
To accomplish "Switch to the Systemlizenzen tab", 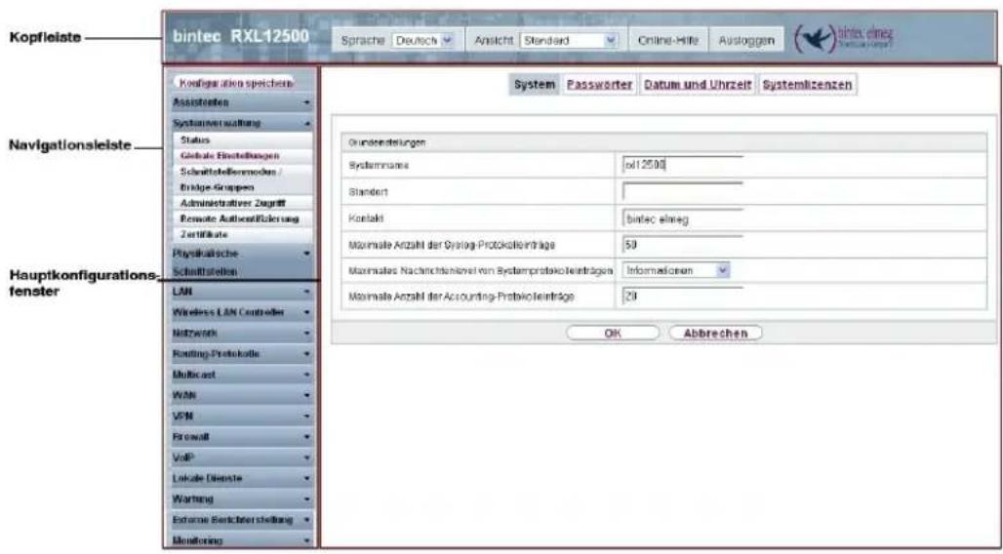I will coord(807,85).
